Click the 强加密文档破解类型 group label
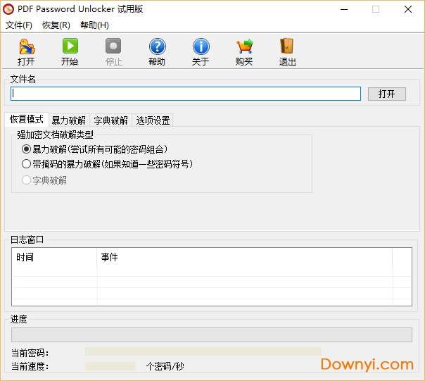This screenshot has height=381, width=425. (55, 135)
